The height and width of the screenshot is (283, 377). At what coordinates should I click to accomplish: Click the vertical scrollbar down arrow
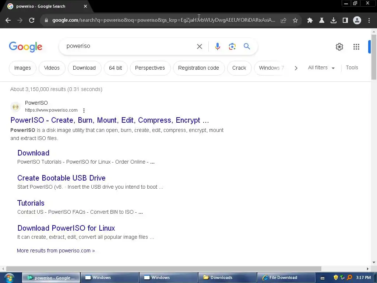pos(374,262)
